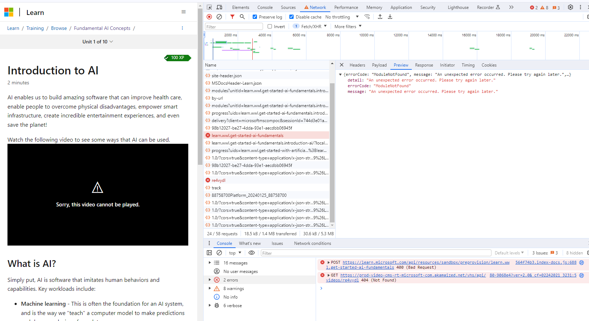589x321 pixels.
Task: Click the red errors count badge
Action: coord(534,7)
